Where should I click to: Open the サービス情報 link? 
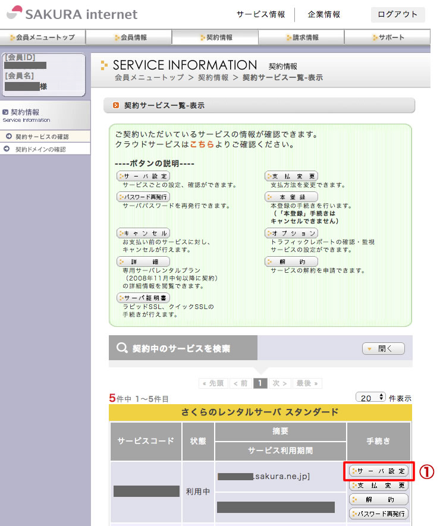(260, 15)
